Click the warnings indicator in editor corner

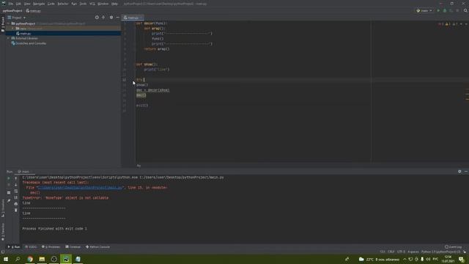pos(448,24)
